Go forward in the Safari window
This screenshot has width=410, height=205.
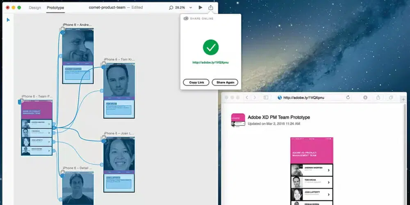255,98
